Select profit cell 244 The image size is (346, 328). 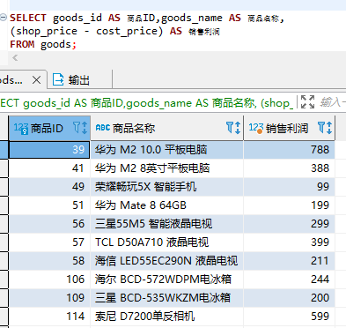pos(289,280)
